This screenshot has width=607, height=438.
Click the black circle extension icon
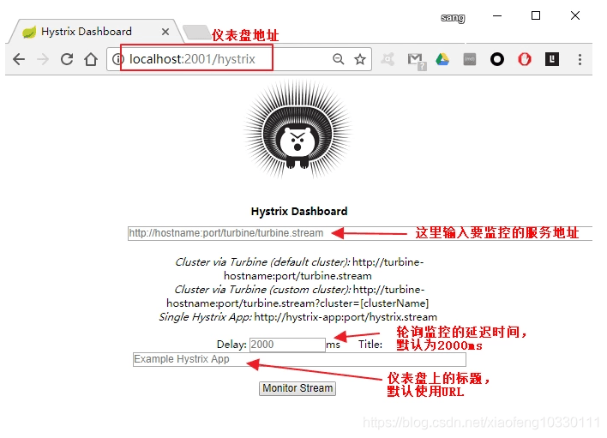pyautogui.click(x=497, y=59)
